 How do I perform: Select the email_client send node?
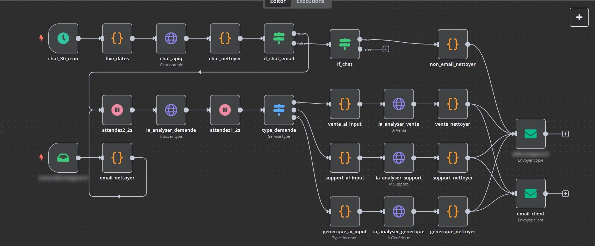pos(531,194)
